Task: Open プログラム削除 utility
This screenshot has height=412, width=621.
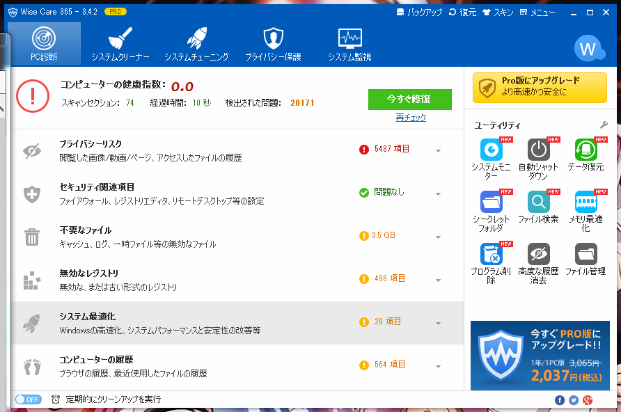Action: 491,263
